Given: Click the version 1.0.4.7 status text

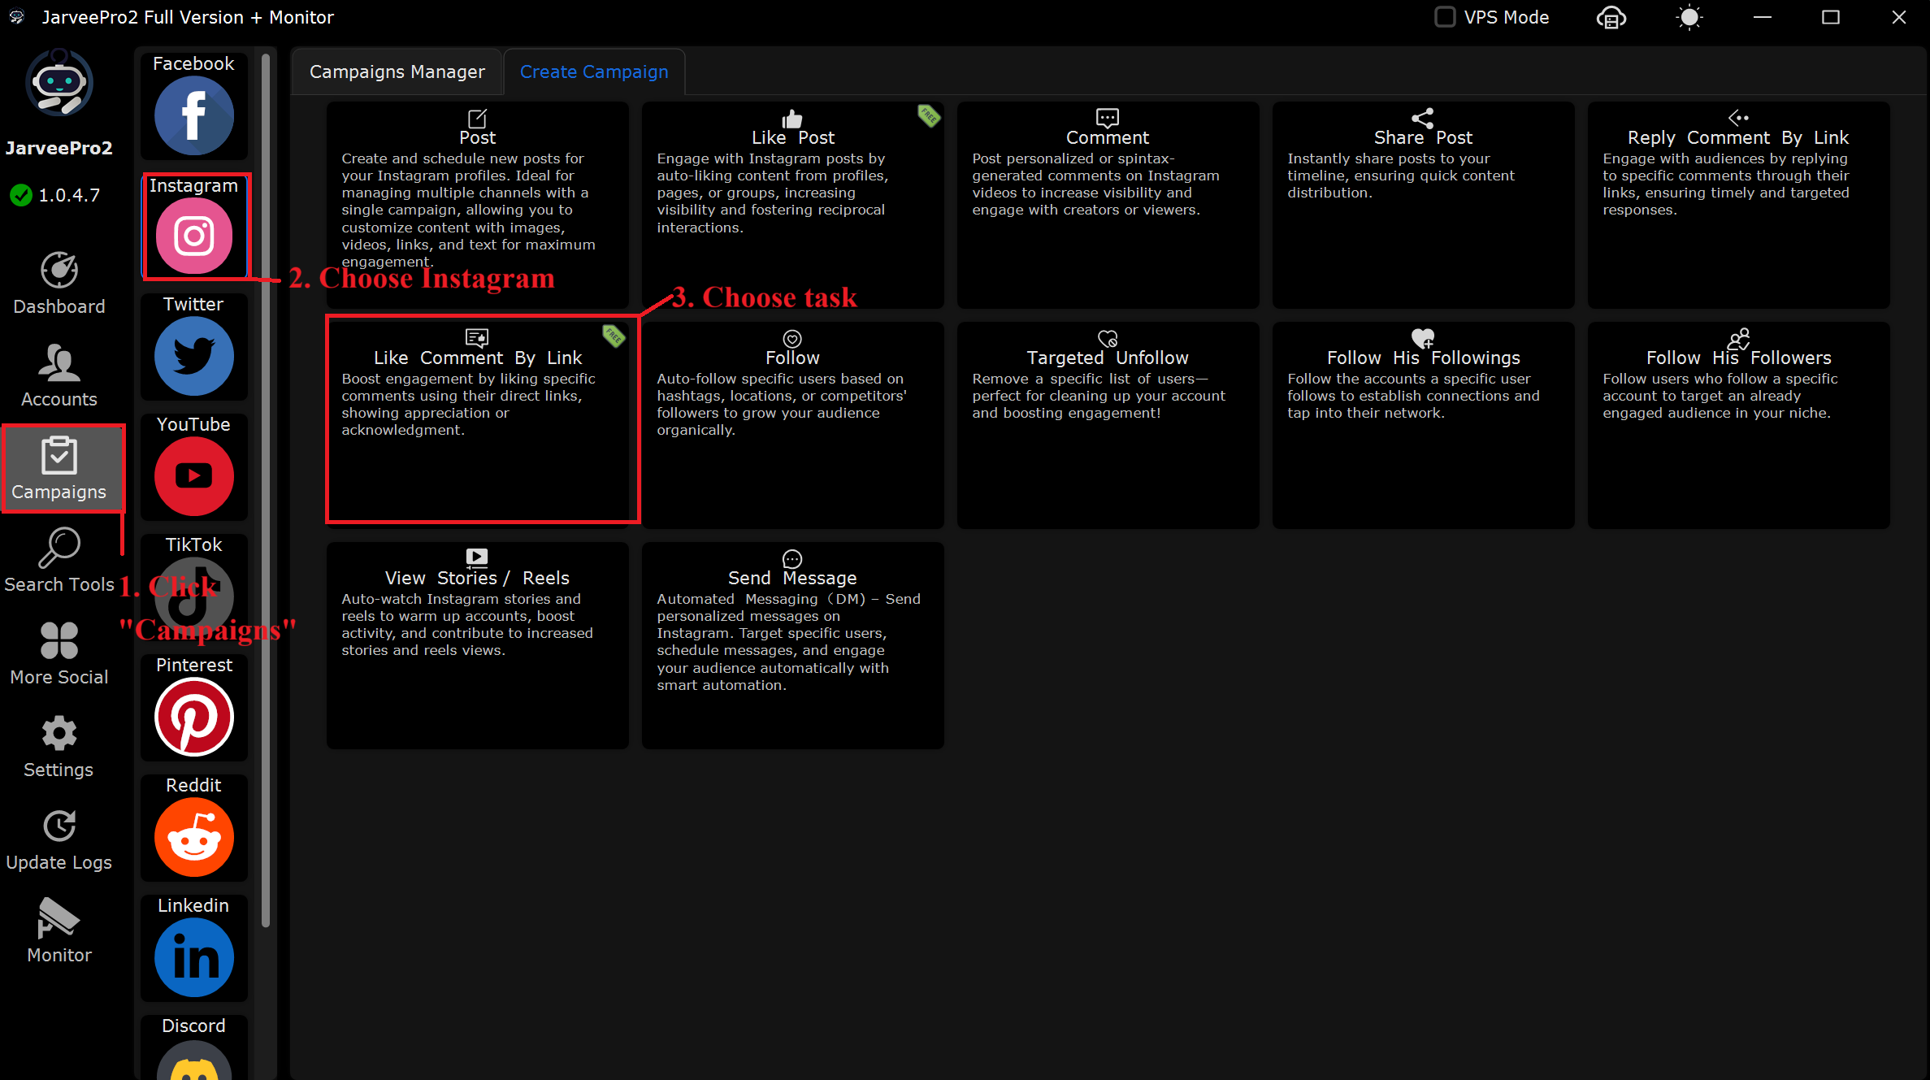Looking at the screenshot, I should click(x=69, y=195).
